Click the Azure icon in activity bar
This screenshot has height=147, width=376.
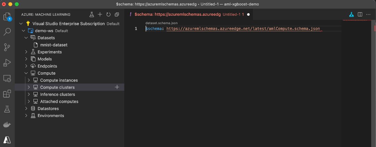pos(7,140)
